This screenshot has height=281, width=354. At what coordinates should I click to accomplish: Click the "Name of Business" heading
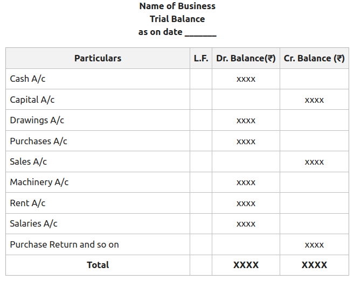177,6
